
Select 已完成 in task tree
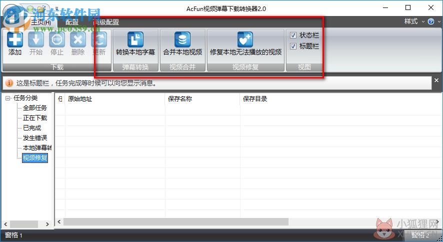click(32, 128)
